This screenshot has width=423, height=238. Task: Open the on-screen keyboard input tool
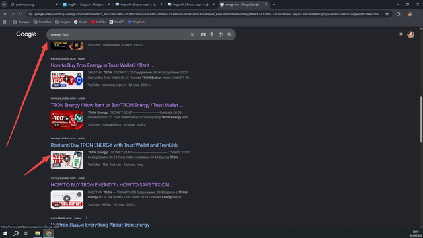(x=203, y=34)
